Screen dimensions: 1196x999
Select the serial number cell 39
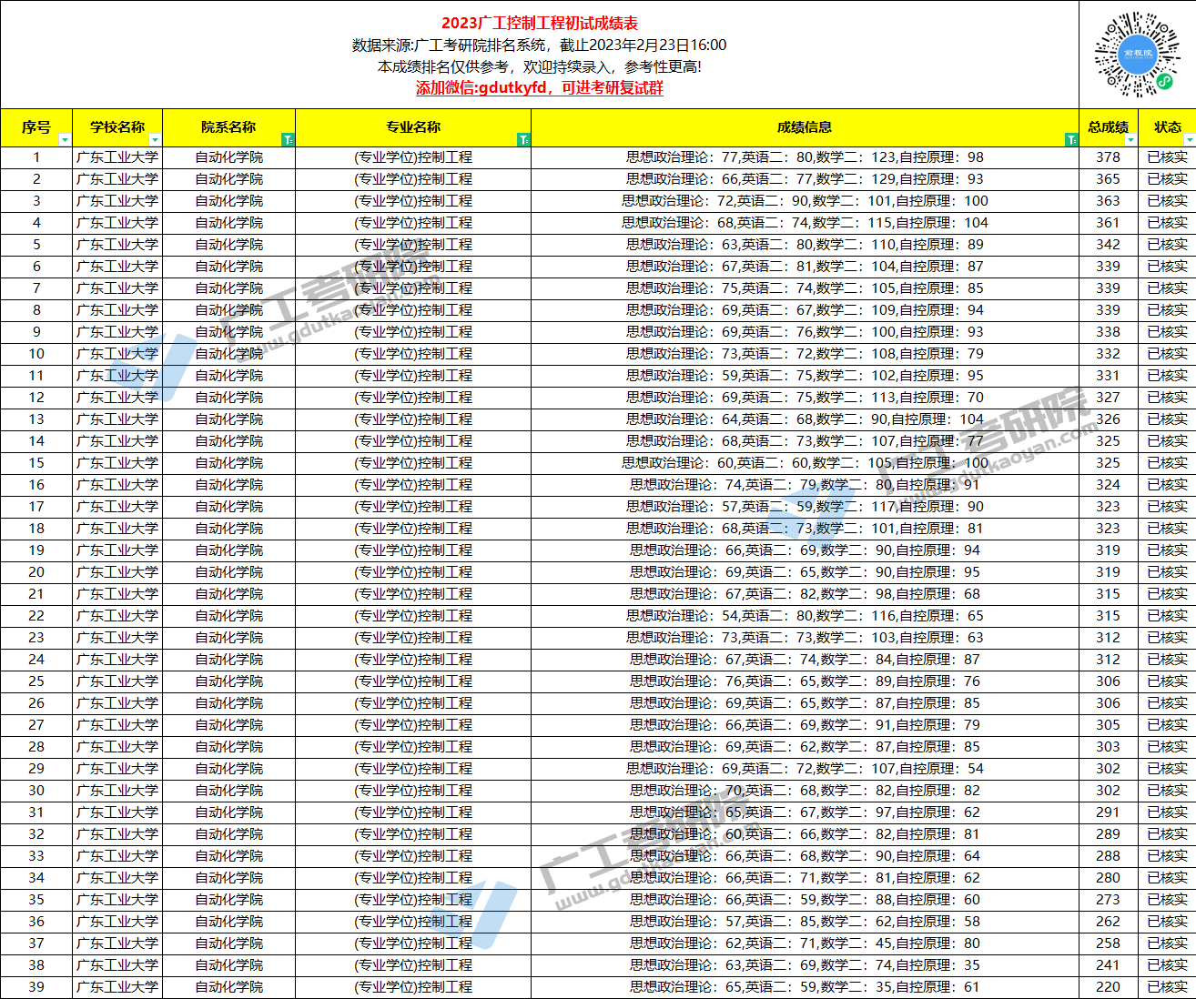[36, 987]
